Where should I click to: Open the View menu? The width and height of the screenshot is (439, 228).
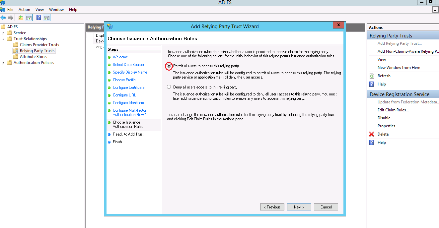[39, 10]
